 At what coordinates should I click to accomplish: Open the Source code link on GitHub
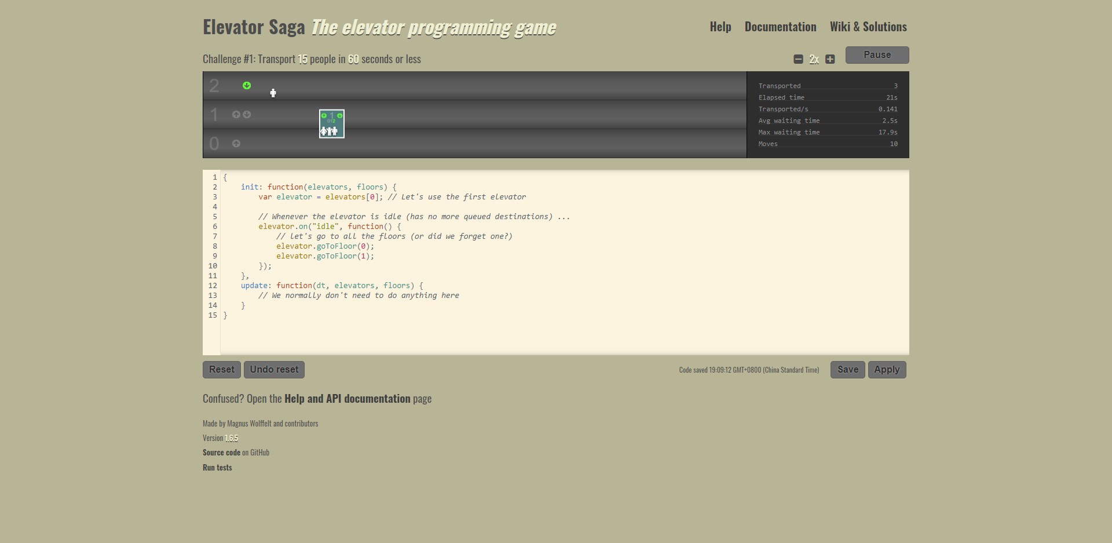tap(221, 453)
